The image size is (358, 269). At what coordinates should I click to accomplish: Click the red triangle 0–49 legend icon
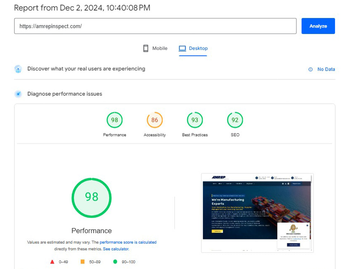click(52, 262)
